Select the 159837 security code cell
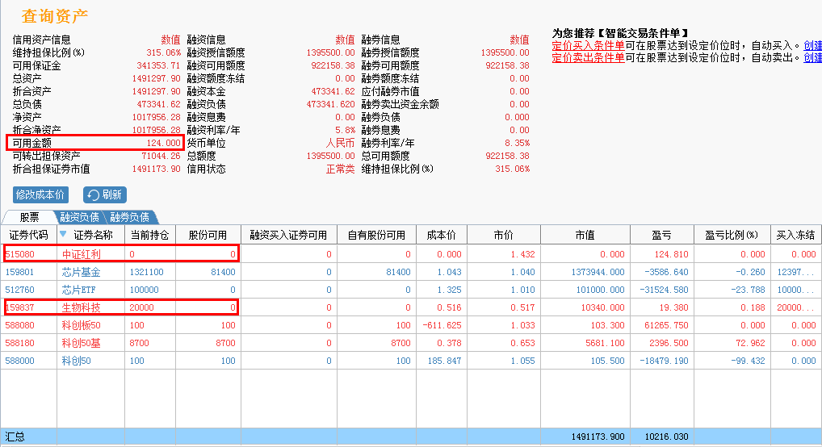 (20, 307)
